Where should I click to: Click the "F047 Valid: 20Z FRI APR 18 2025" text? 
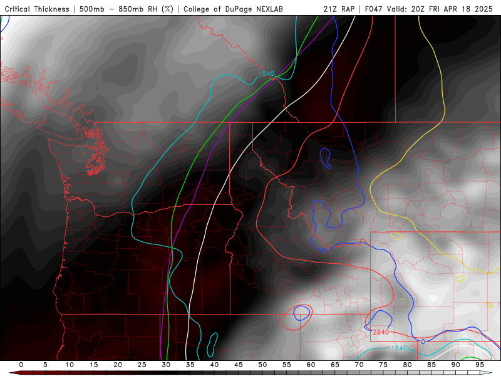click(x=429, y=9)
